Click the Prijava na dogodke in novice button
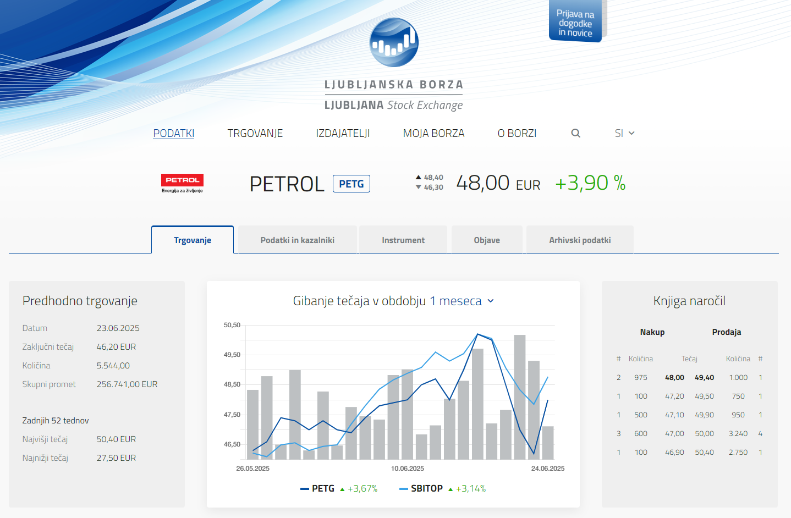The width and height of the screenshot is (791, 518). [x=575, y=21]
